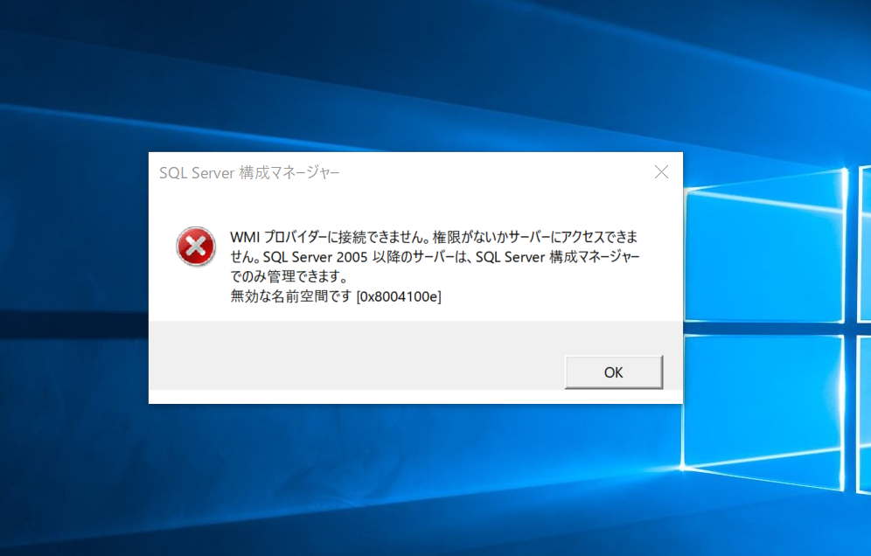Close the SQL Server 構成マネージャー dialog
This screenshot has height=556, width=871.
pyautogui.click(x=661, y=172)
